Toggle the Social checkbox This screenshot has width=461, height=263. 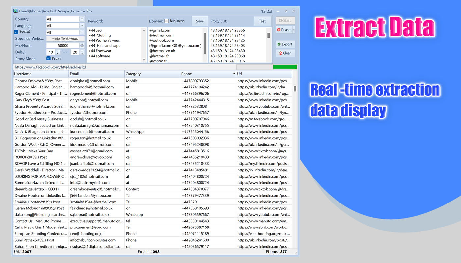click(x=16, y=32)
